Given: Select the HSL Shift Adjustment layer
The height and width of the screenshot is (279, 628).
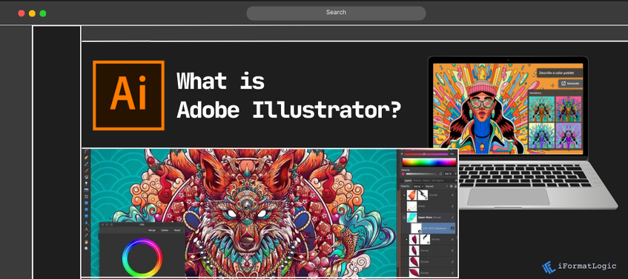Looking at the screenshot, I should [x=433, y=228].
